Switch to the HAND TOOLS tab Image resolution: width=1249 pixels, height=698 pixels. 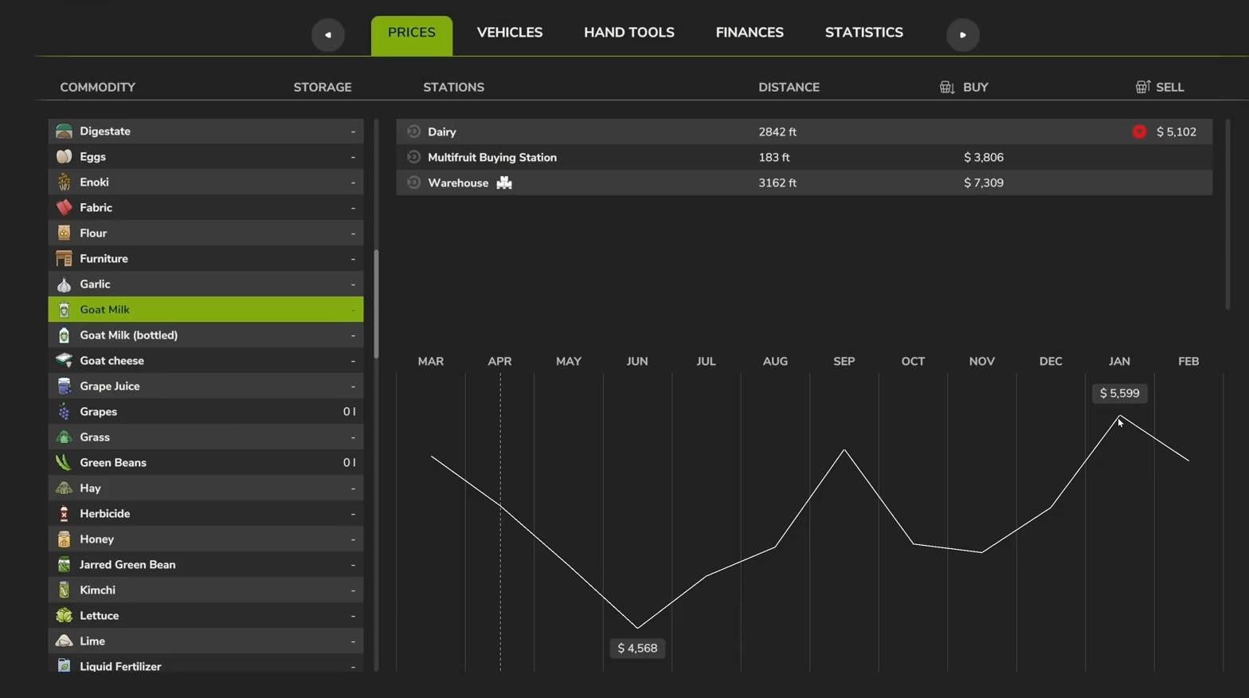629,33
